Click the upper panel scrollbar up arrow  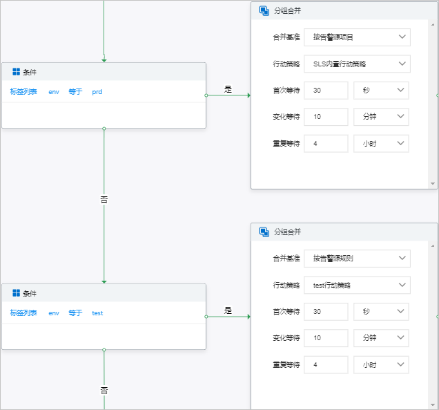click(433, 25)
